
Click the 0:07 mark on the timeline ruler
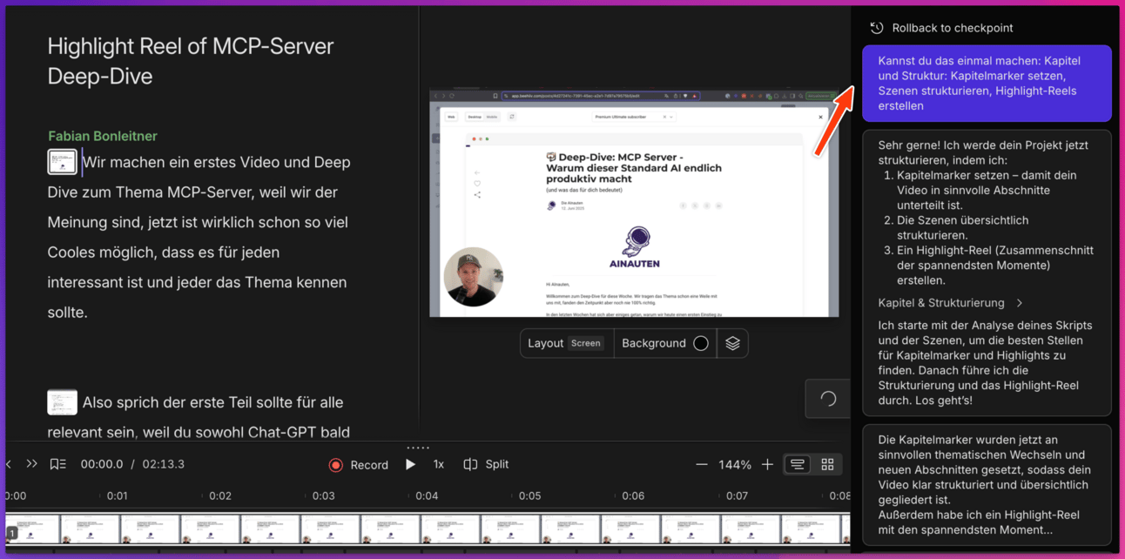[737, 495]
